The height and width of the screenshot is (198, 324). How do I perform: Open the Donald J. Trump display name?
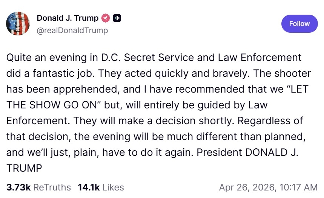(68, 18)
